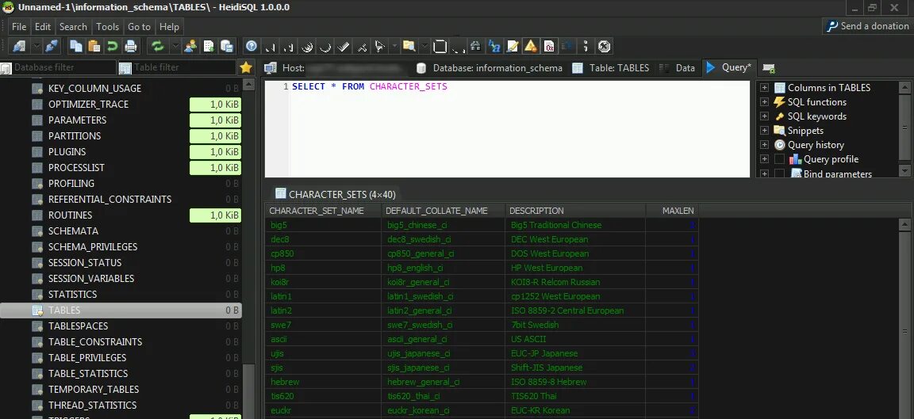Click the binoculars Find text icon
The width and height of the screenshot is (914, 419).
(x=476, y=47)
